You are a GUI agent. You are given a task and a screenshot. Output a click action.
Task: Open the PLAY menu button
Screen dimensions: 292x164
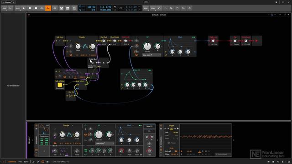(x=17, y=8)
